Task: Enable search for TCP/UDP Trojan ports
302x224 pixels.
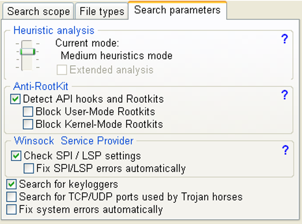Action: pos(12,197)
